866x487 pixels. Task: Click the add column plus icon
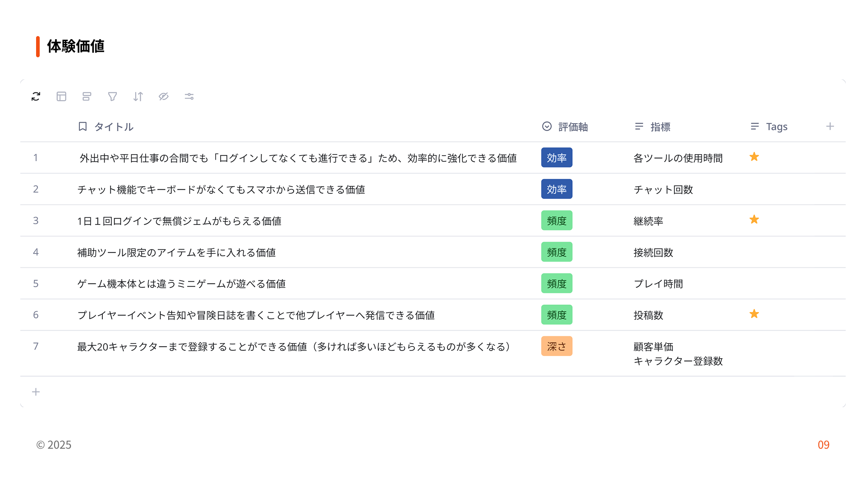click(830, 127)
